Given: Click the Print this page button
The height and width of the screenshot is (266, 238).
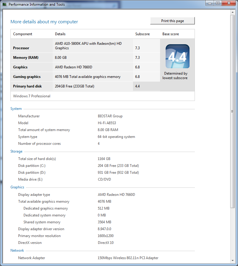Looking at the screenshot, I should (x=173, y=21).
